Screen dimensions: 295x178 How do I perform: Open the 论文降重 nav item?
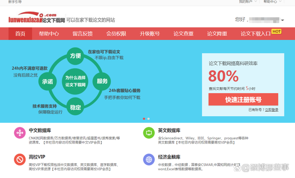217,34
